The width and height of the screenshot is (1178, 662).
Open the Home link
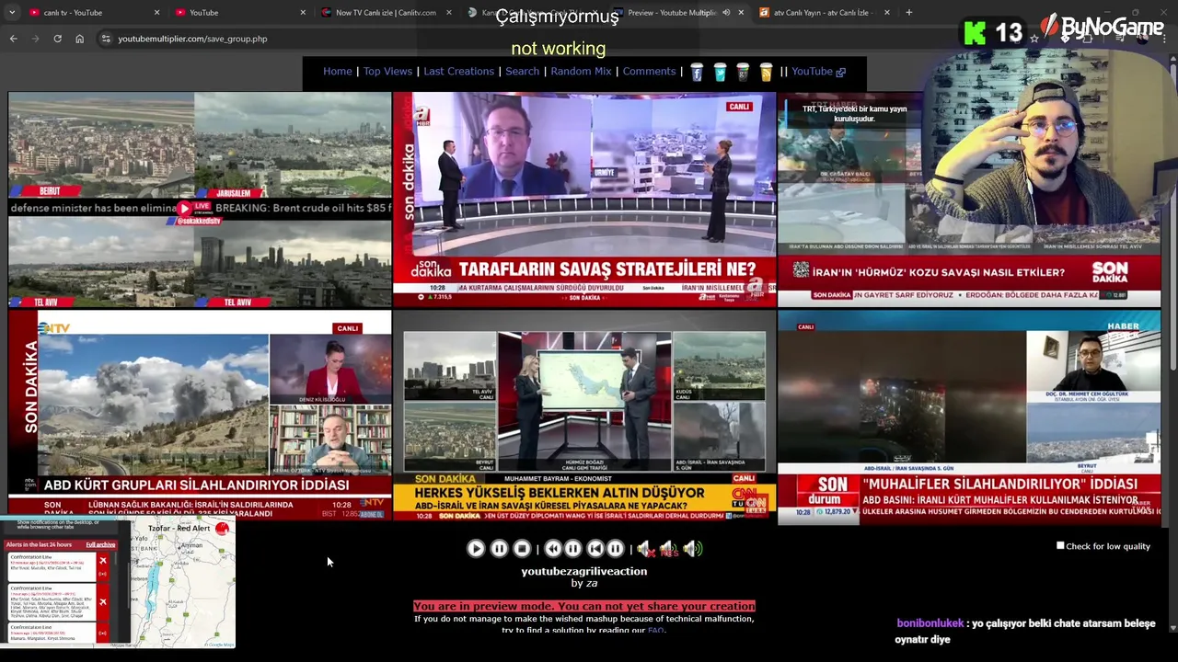pos(337,72)
